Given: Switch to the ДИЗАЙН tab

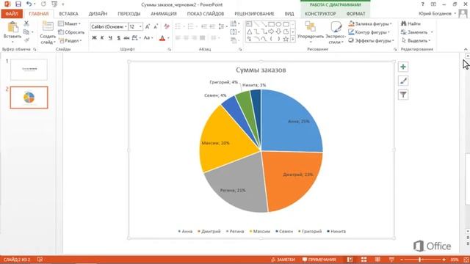Looking at the screenshot, I should click(x=98, y=14).
